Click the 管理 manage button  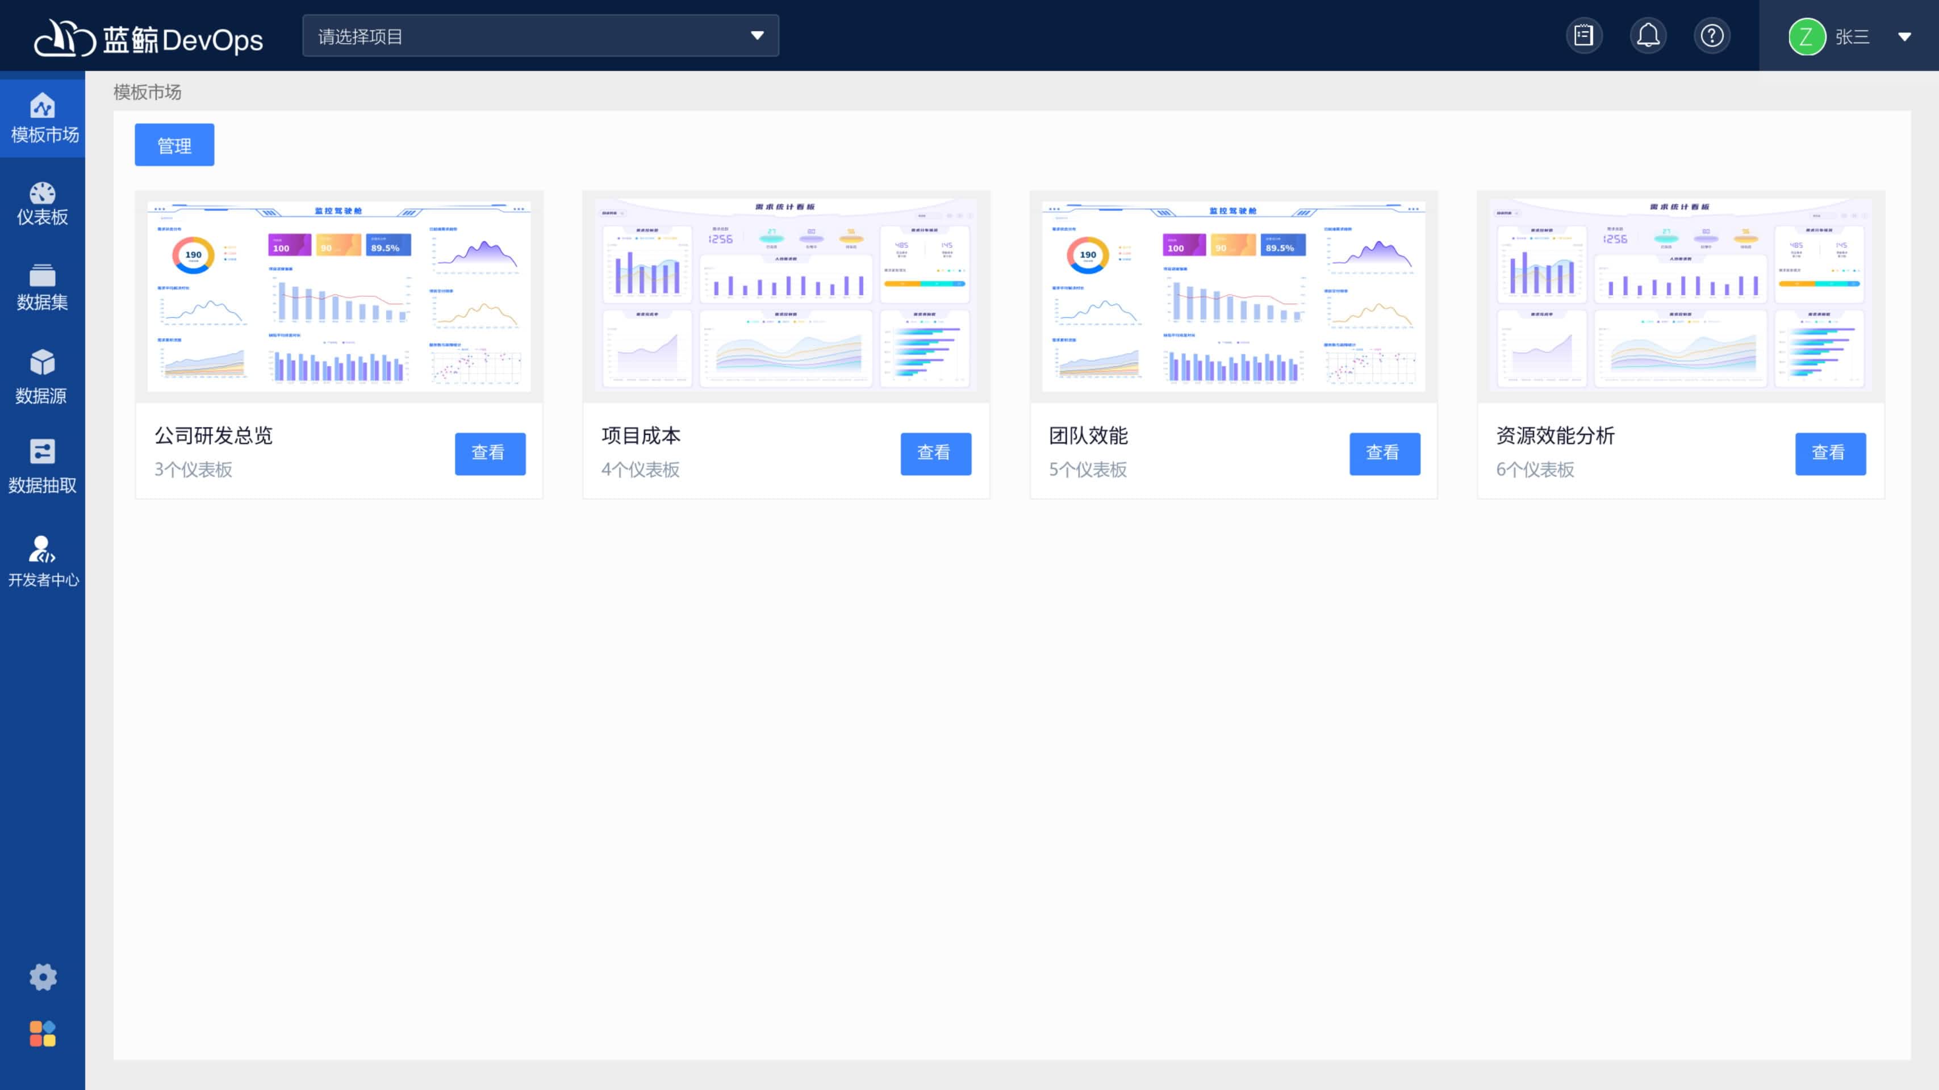click(x=174, y=144)
